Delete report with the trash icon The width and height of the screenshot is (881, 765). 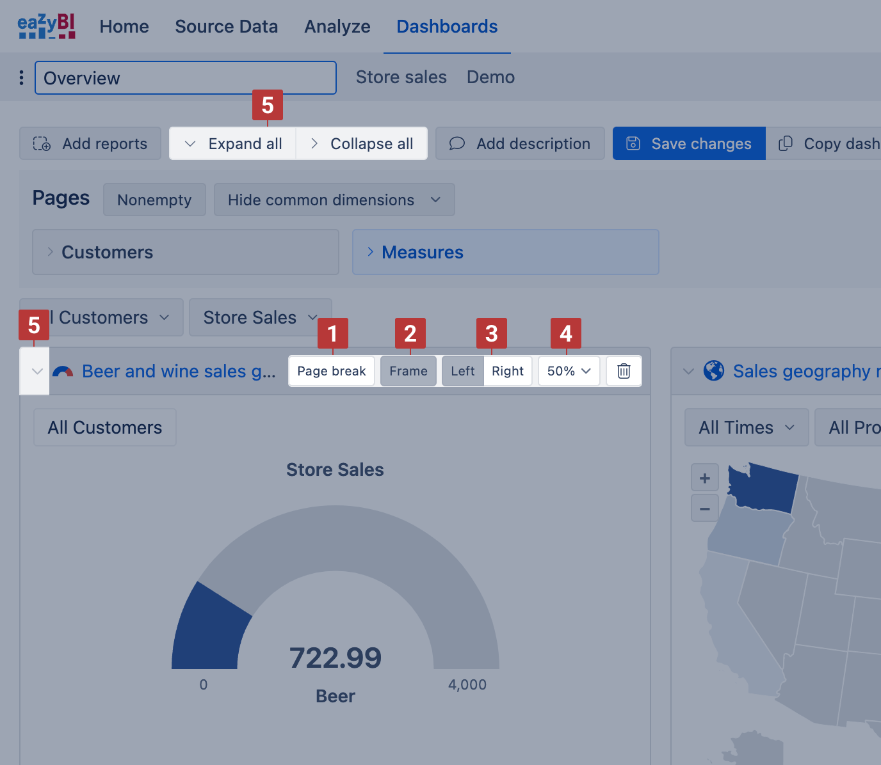coord(624,371)
